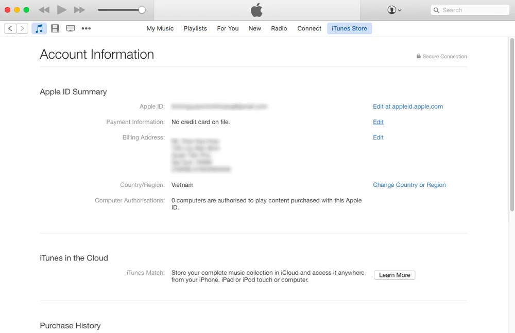Viewport: 515px width, 333px height.
Task: Open Edit at appleid.apple.com
Action: (x=408, y=106)
